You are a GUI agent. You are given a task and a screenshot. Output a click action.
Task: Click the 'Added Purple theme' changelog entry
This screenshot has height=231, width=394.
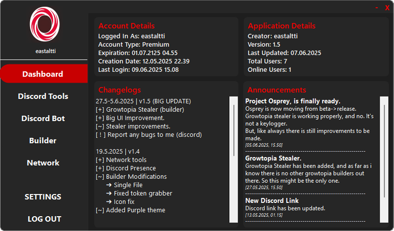[130, 210]
